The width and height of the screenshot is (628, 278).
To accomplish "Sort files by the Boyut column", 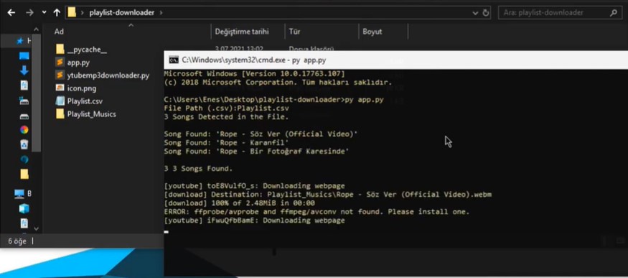I will (x=372, y=32).
